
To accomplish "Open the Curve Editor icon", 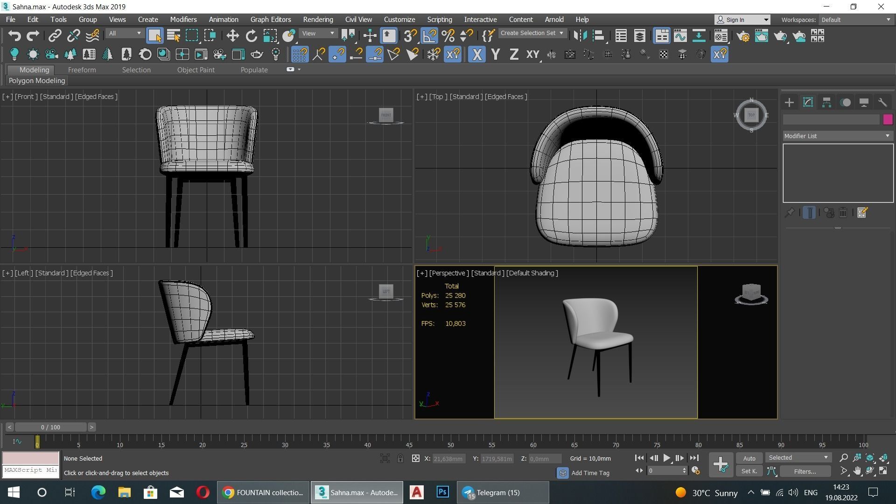I will click(x=680, y=36).
